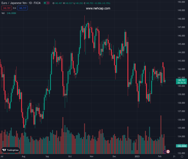188x159 pixels.
Task: Click the 149.000 price axis label
Action: (181, 10)
